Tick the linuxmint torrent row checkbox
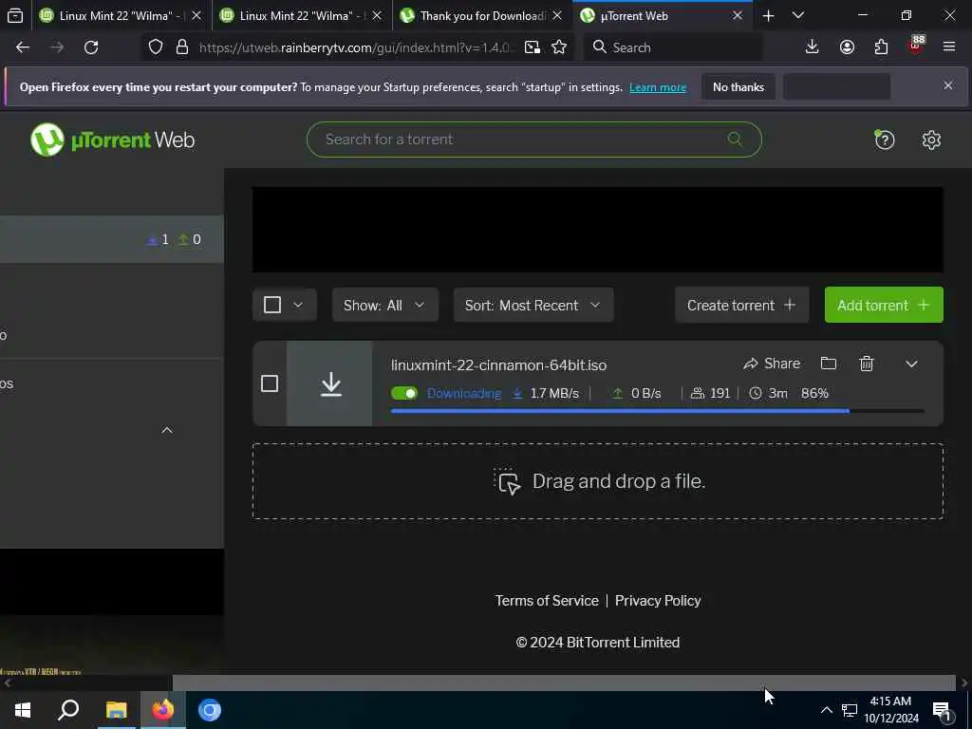972x729 pixels. pos(269,383)
